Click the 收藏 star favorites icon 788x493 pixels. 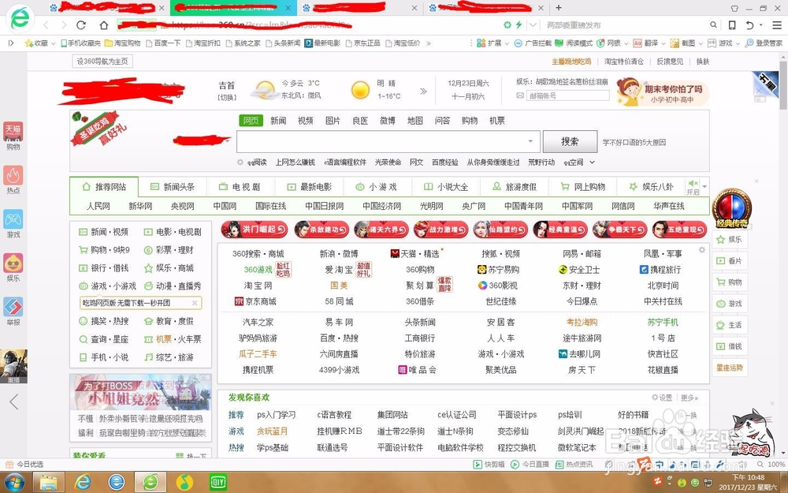[x=29, y=43]
